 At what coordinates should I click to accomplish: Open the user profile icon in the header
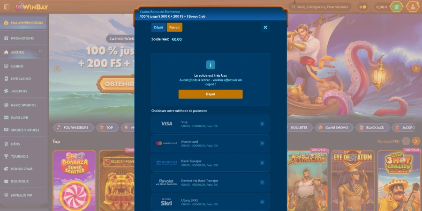point(413,7)
